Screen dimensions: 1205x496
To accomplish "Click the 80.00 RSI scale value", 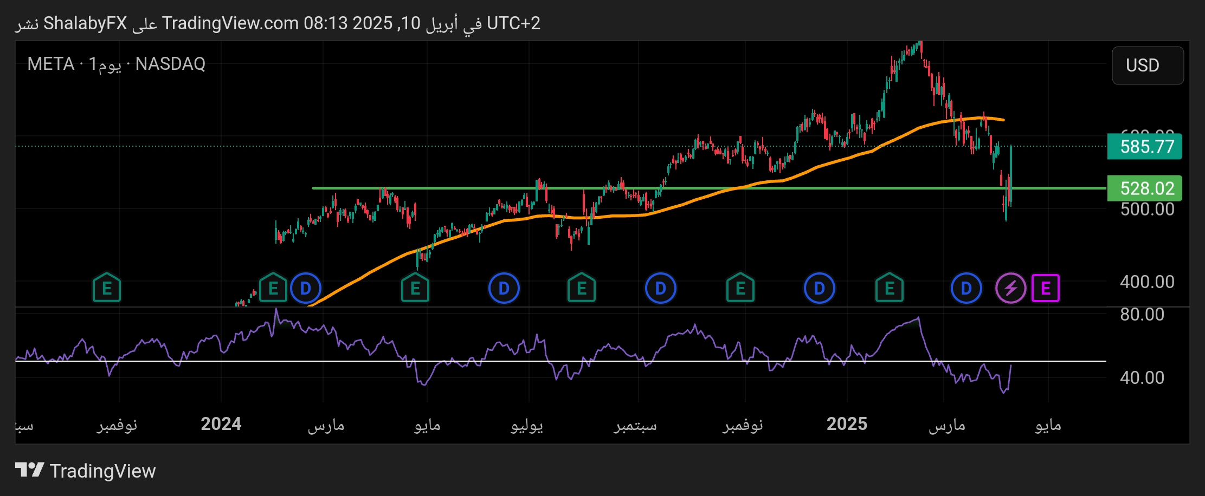I will tap(1142, 314).
